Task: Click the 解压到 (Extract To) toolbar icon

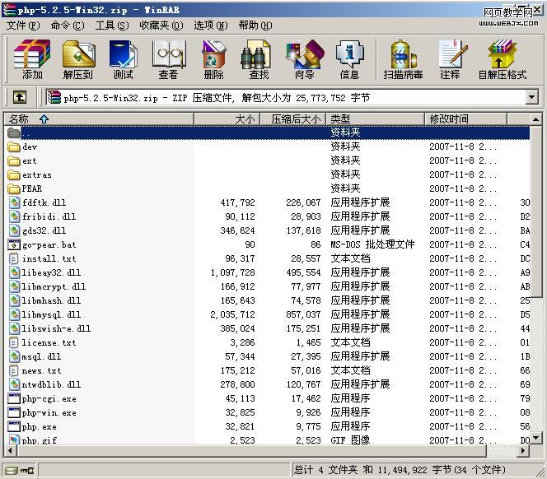Action: click(78, 59)
